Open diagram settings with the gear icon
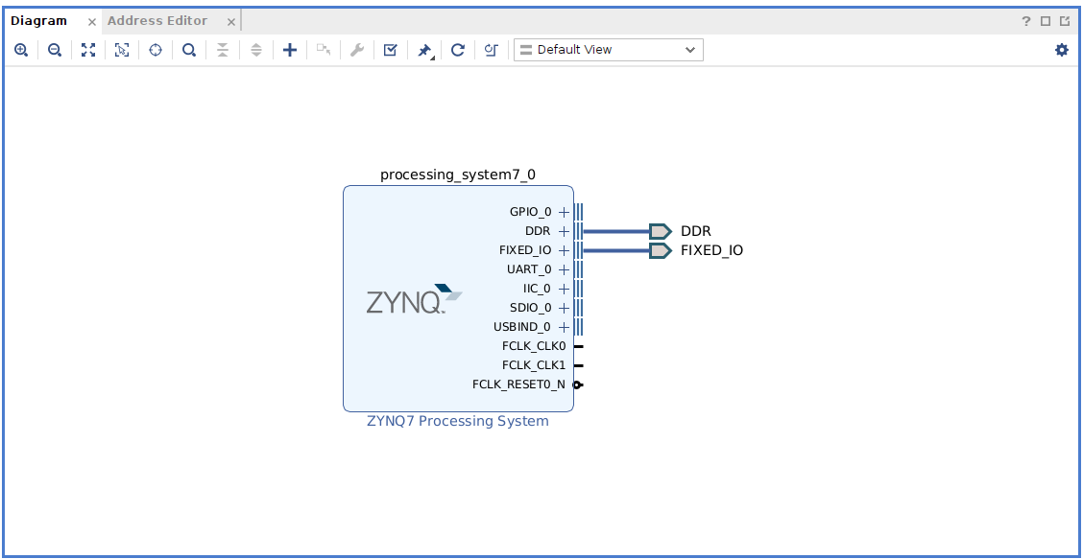 pyautogui.click(x=1062, y=50)
